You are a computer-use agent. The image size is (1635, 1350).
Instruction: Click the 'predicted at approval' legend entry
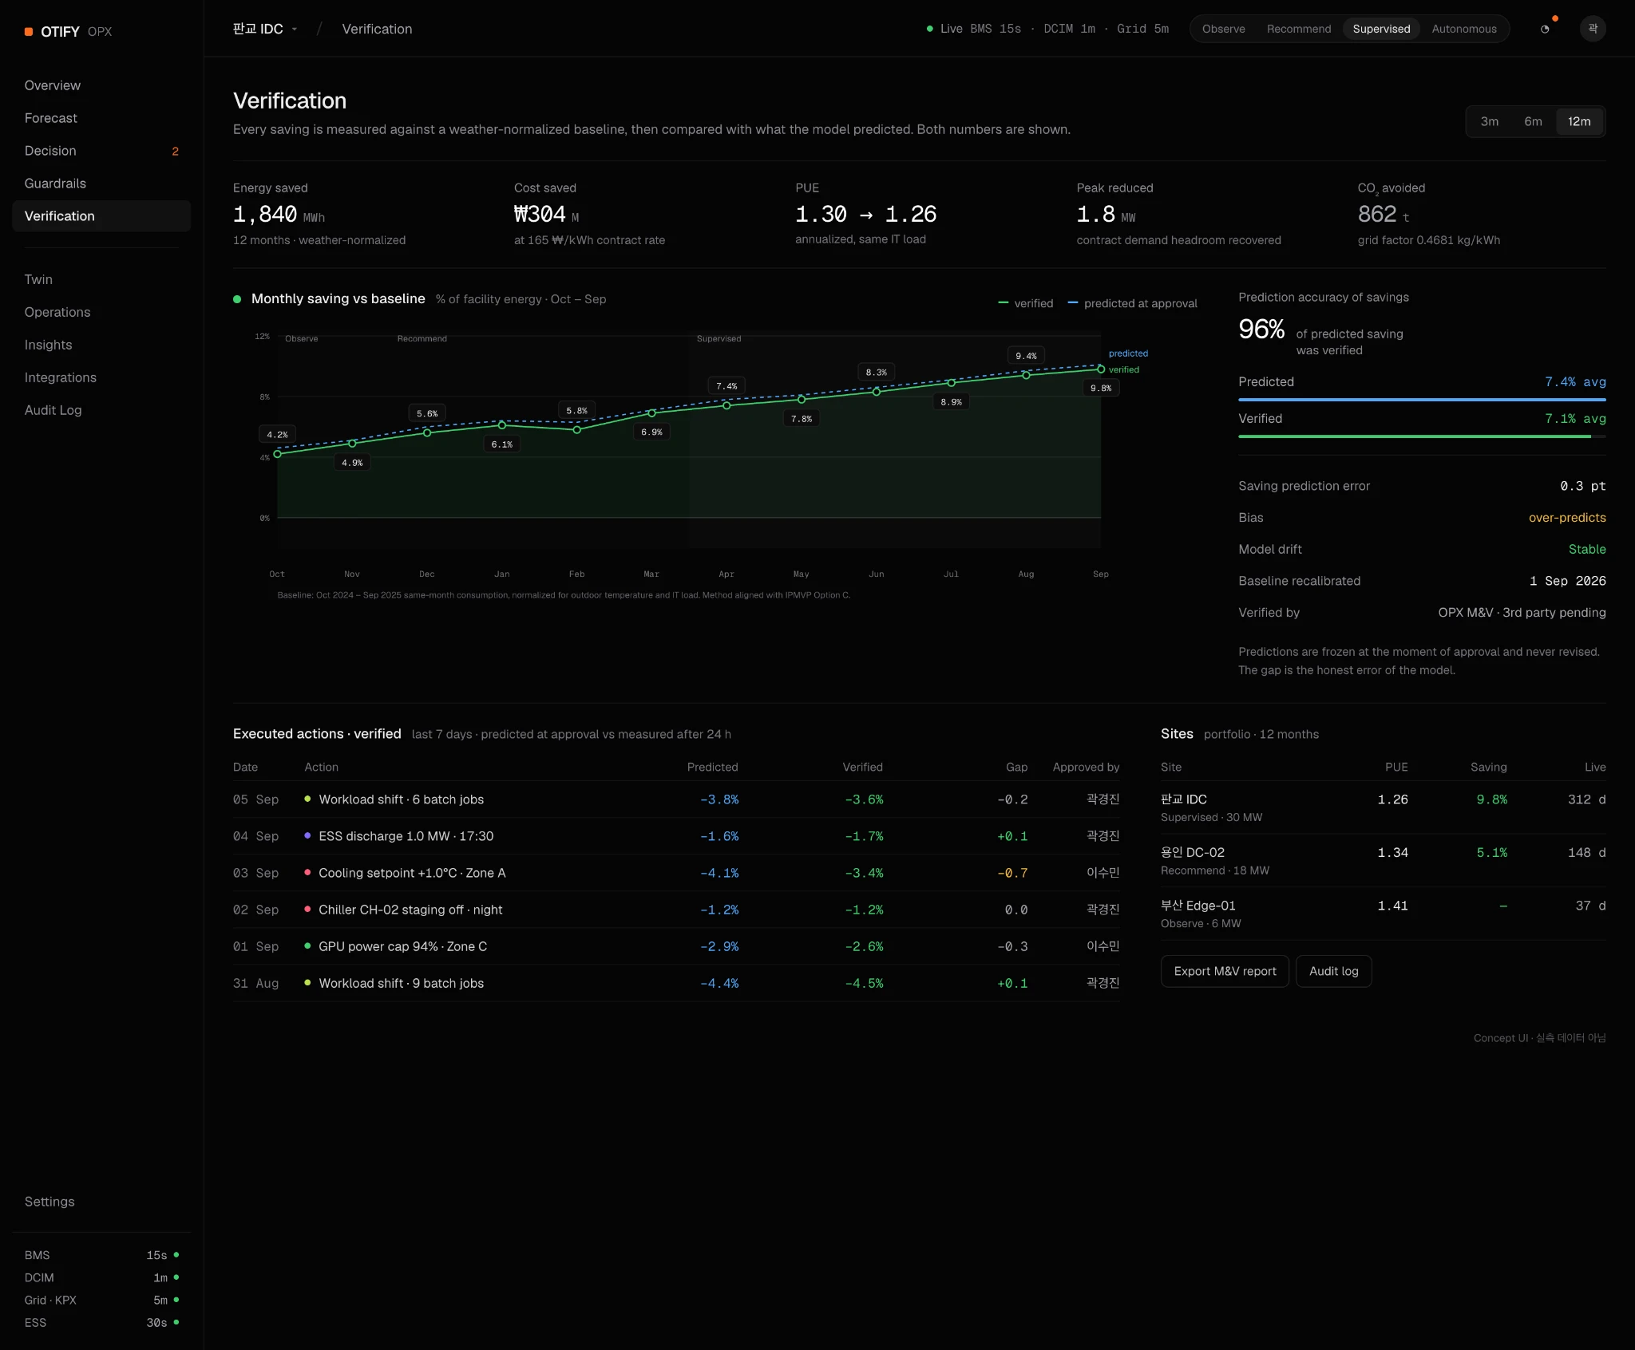(x=1132, y=303)
